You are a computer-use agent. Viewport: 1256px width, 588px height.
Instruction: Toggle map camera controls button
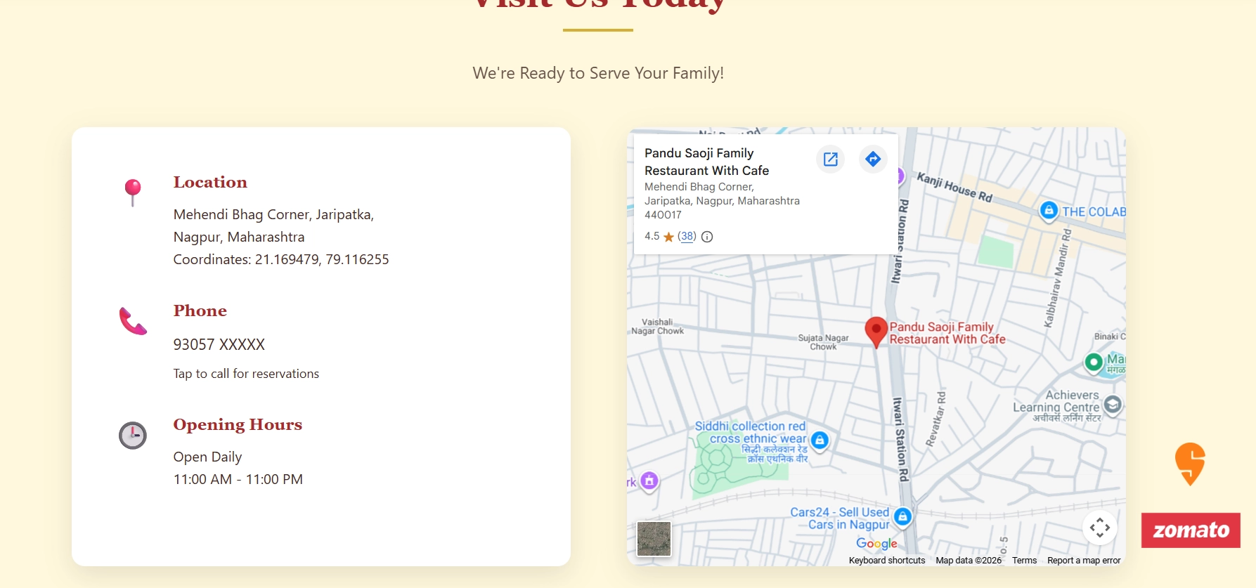[x=1100, y=528]
